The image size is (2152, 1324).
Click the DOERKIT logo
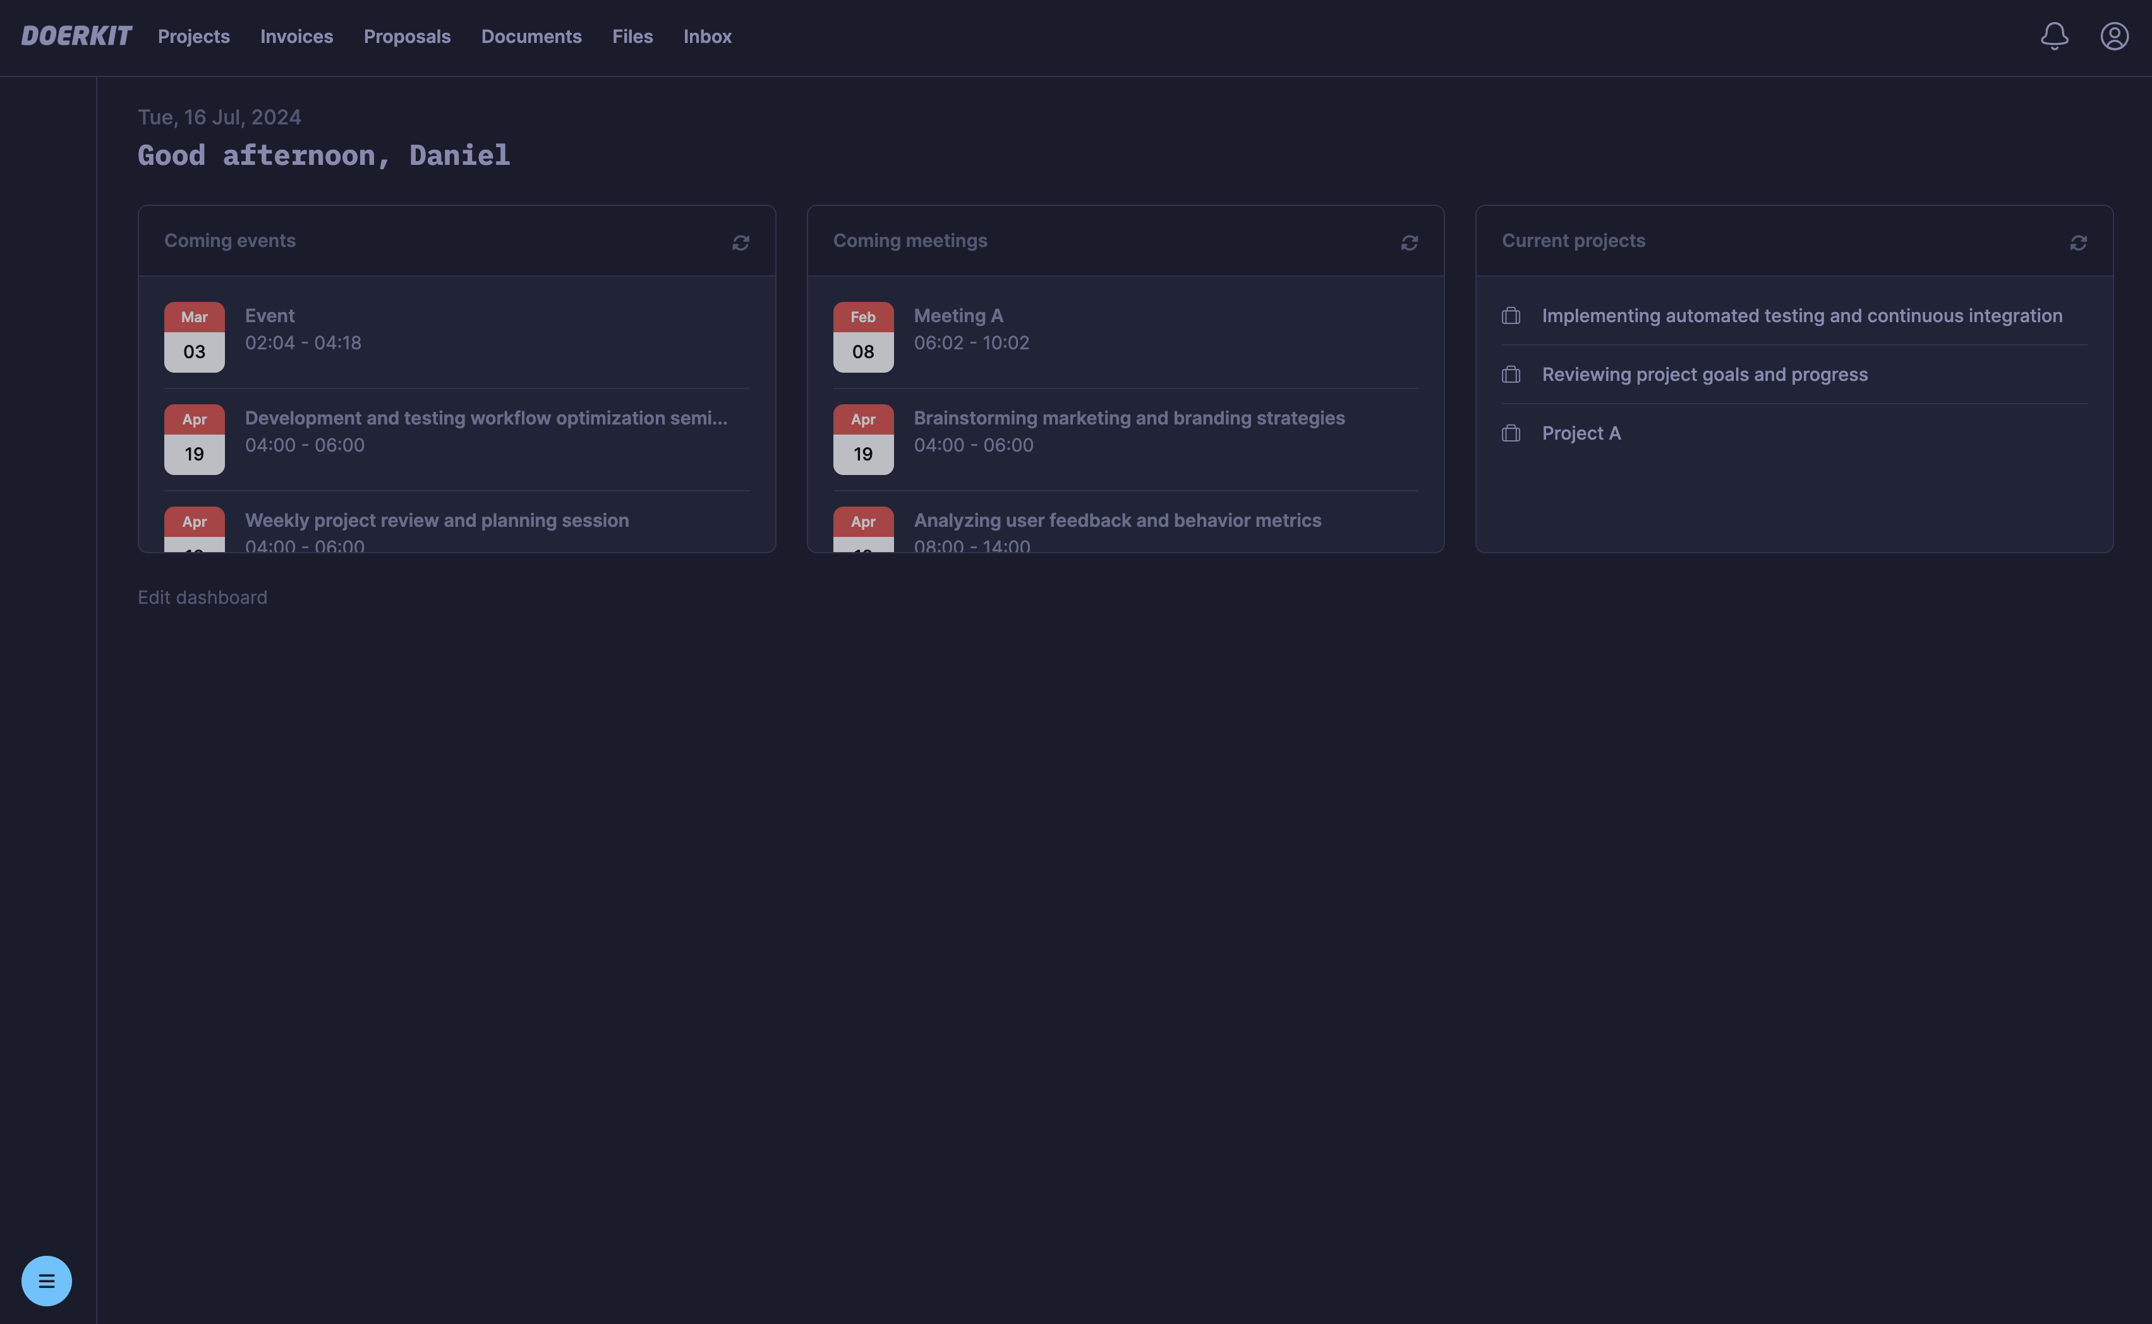pyautogui.click(x=76, y=36)
